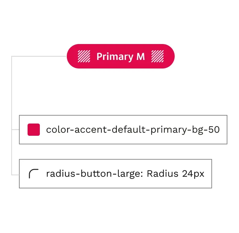The image size is (239, 233).
Task: Click the connector stub beside the radius token box
Action: pyautogui.click(x=15, y=175)
